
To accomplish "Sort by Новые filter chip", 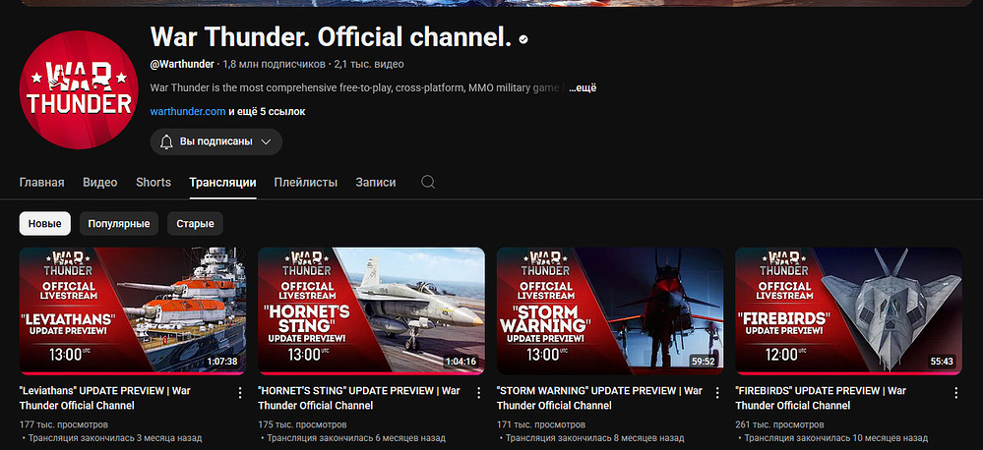I will point(45,223).
